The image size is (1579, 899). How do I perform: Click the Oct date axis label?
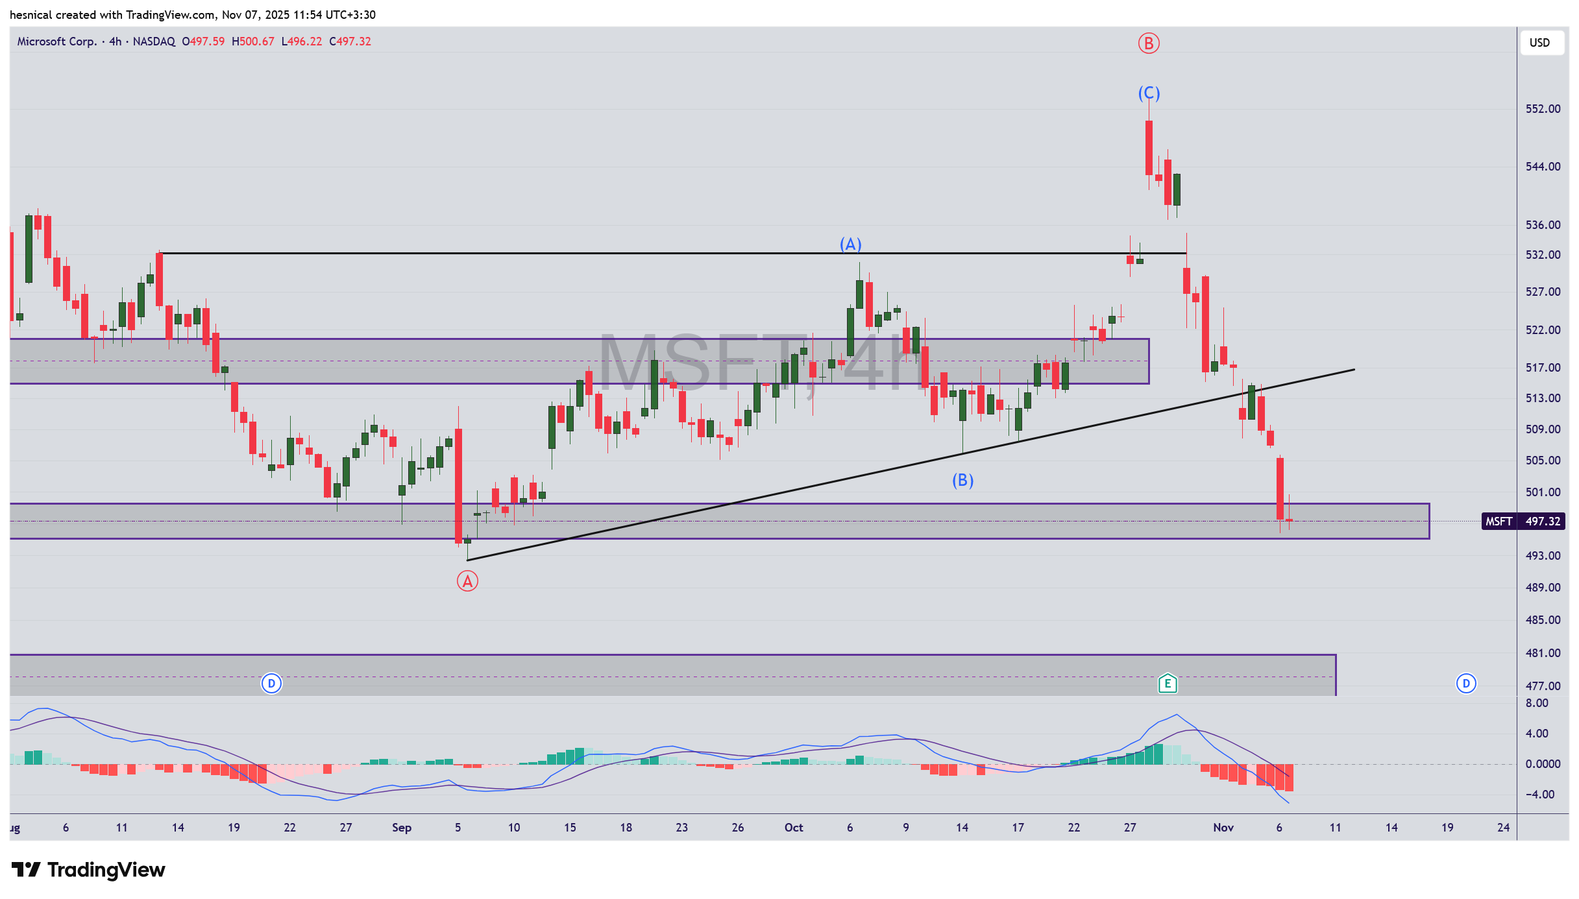pyautogui.click(x=793, y=828)
